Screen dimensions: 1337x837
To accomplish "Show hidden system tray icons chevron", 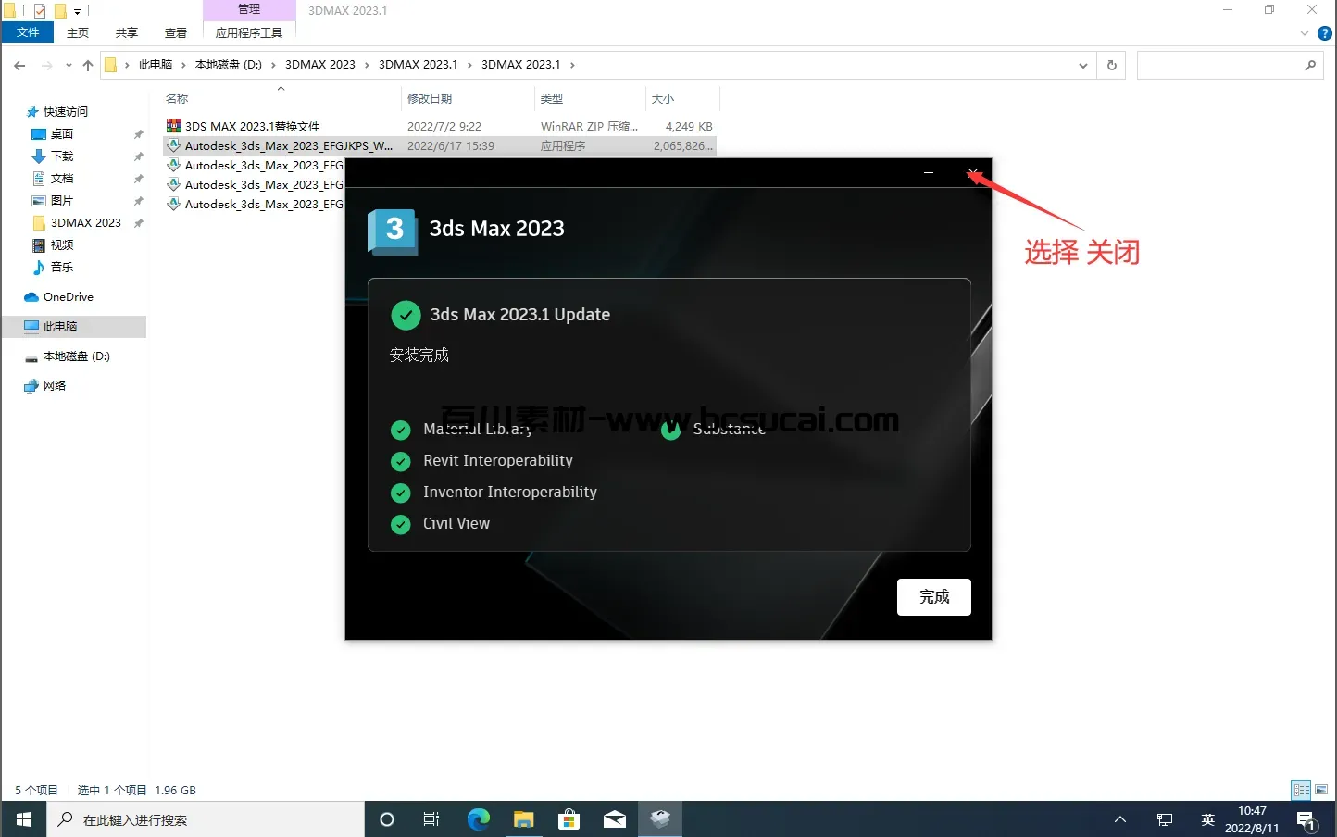I will (x=1119, y=819).
